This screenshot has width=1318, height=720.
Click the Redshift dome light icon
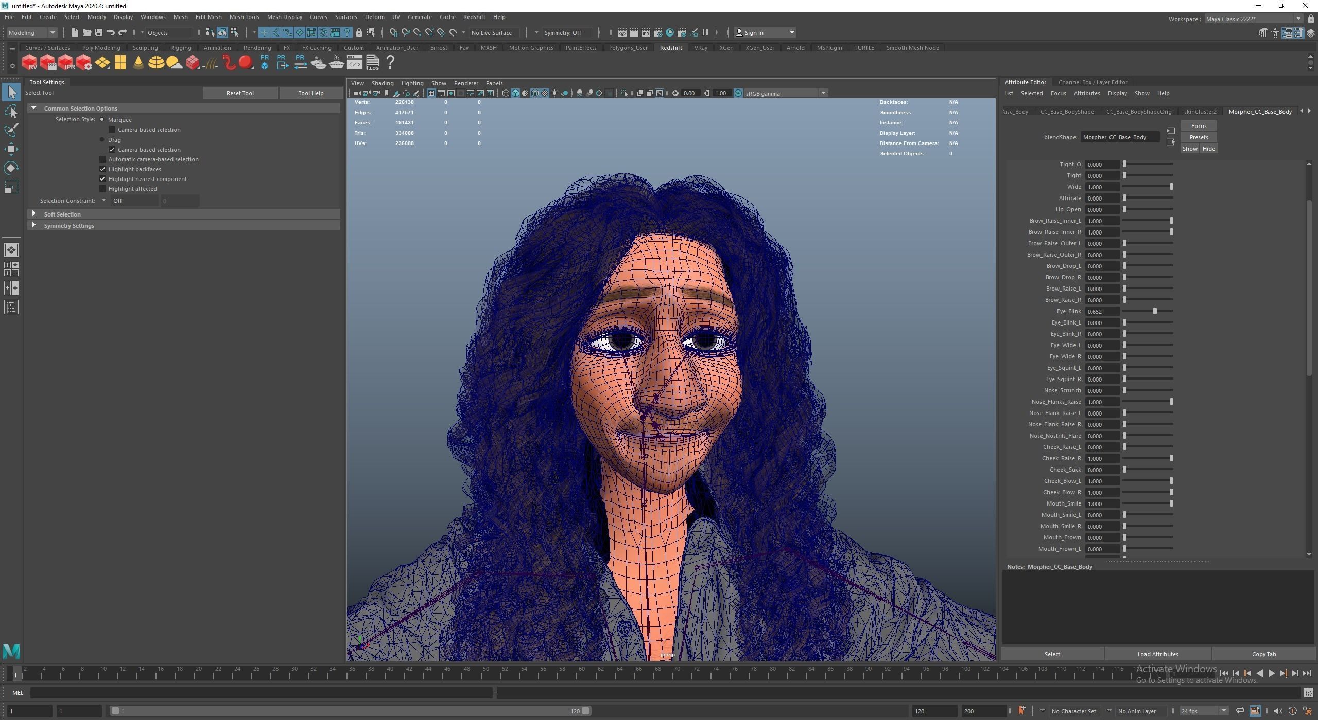156,63
